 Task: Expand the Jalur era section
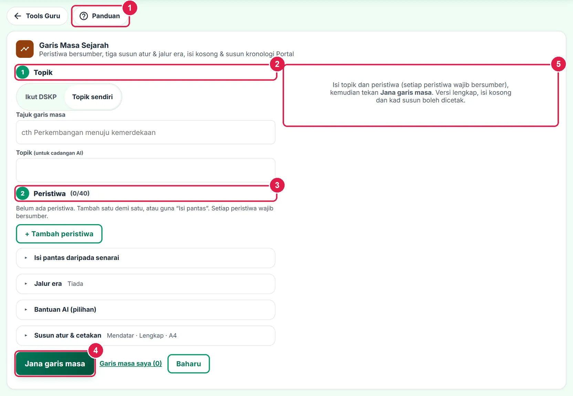pyautogui.click(x=146, y=284)
